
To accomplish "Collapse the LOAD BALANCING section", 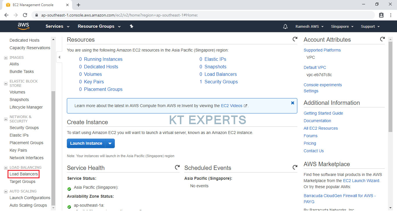I will click(6, 168).
